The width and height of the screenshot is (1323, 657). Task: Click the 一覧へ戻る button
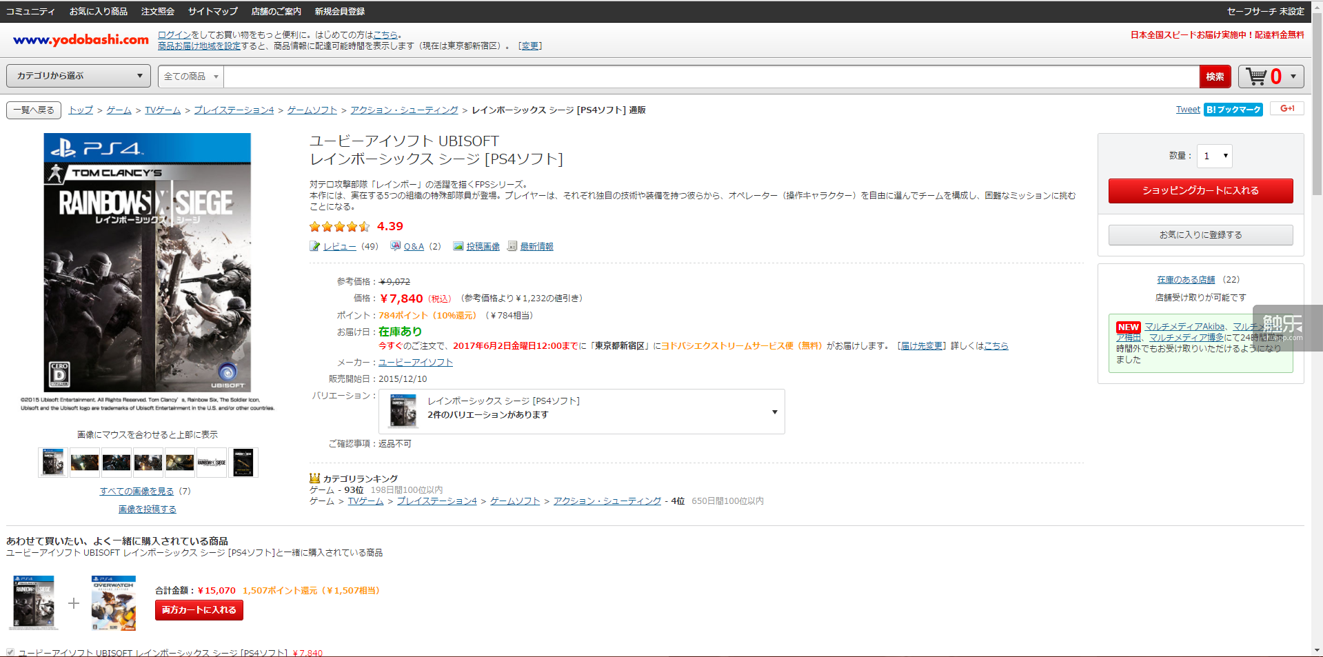[x=34, y=110]
